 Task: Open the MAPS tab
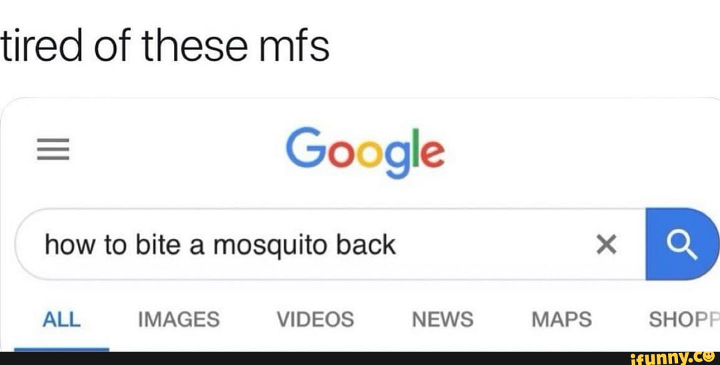[x=561, y=319]
